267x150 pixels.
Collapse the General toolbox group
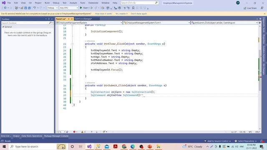coord(3,27)
